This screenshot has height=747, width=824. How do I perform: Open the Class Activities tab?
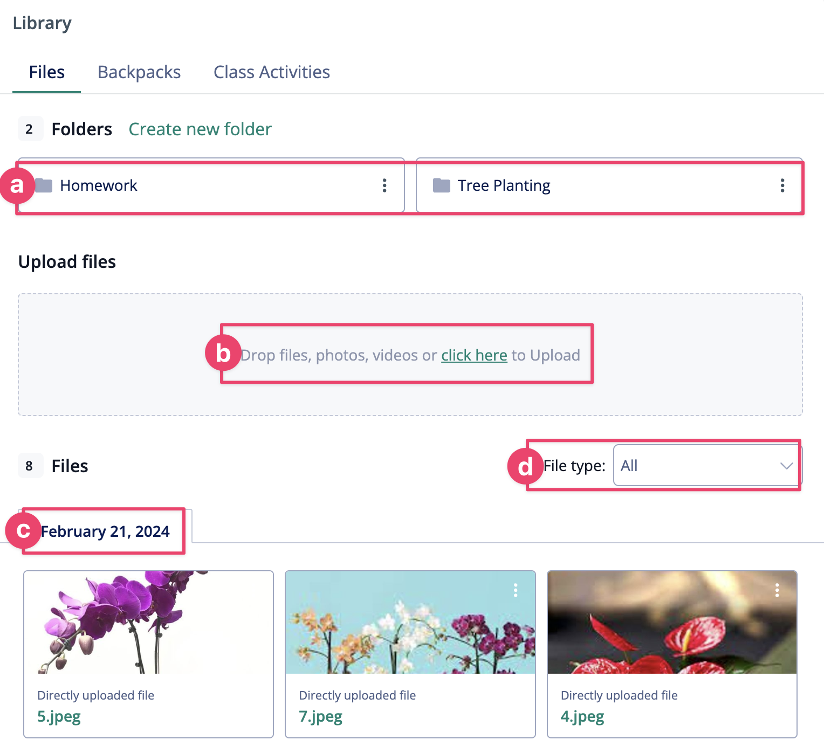point(272,72)
